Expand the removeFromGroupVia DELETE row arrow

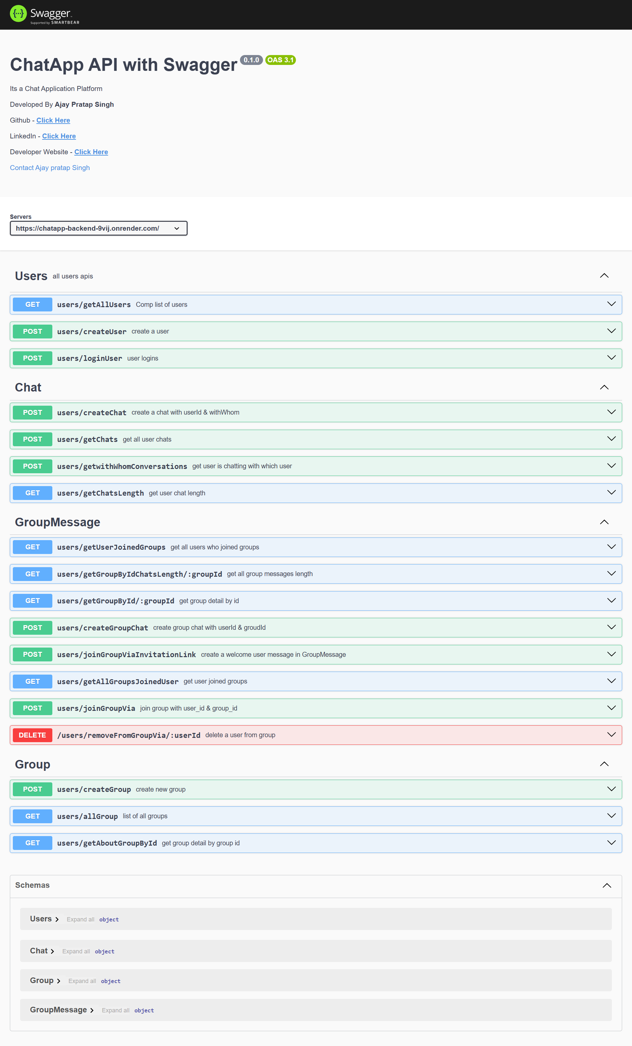(611, 735)
